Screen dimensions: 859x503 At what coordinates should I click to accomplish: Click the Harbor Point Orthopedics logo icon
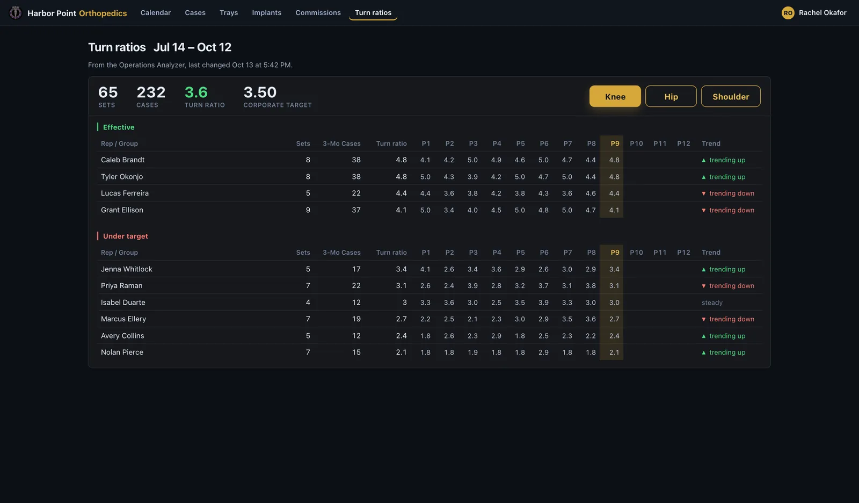coord(16,12)
